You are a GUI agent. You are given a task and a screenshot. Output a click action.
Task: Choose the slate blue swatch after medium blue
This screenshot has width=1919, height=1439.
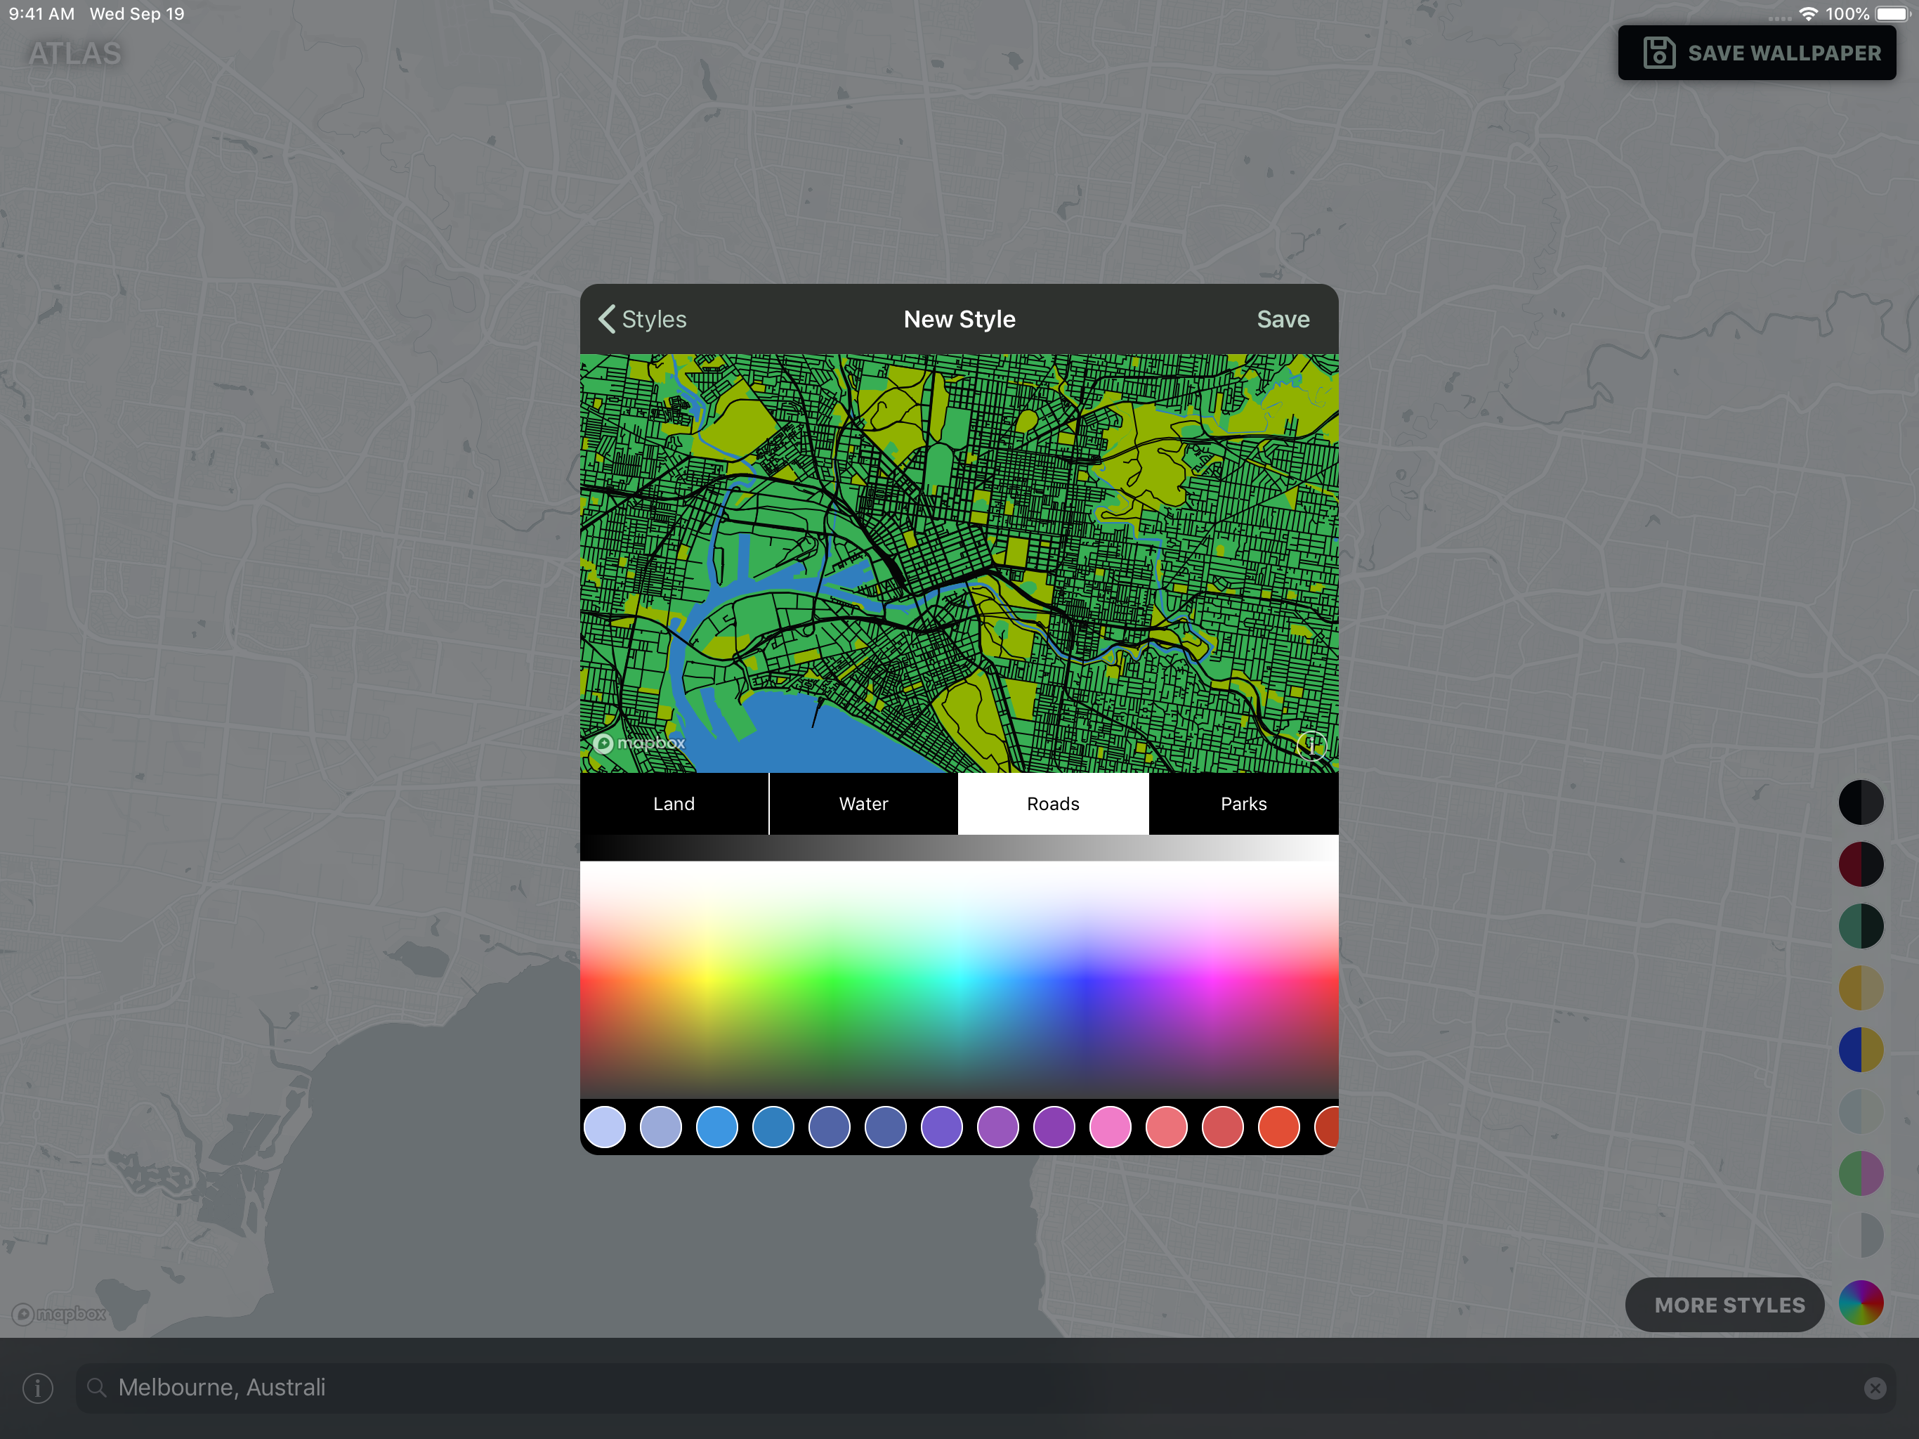pos(830,1126)
